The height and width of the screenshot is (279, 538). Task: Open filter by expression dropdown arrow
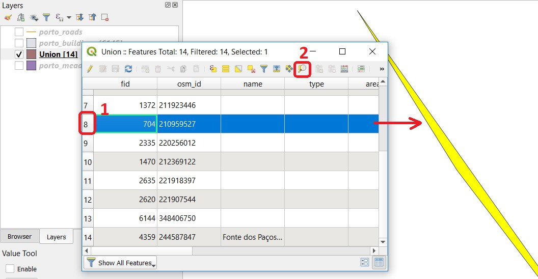click(69, 17)
